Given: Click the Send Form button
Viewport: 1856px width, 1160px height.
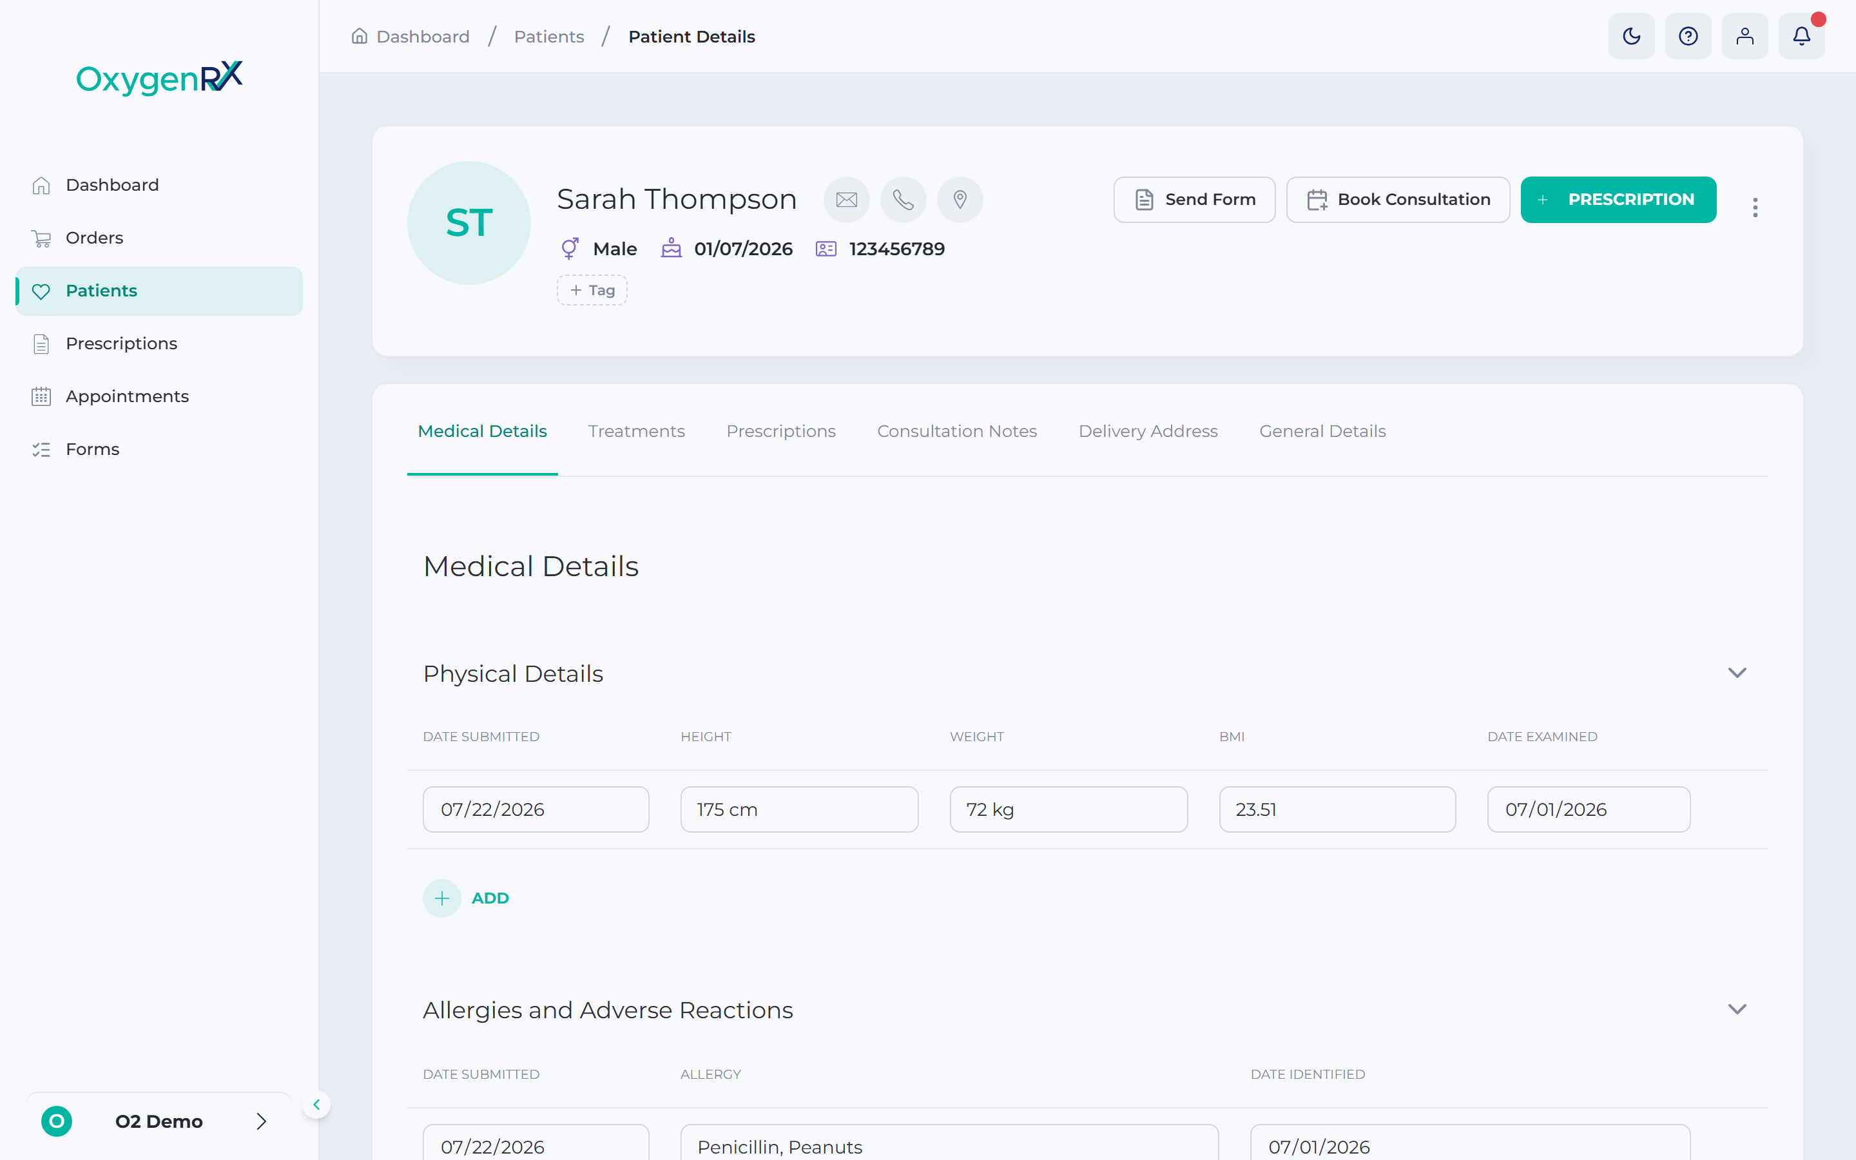Looking at the screenshot, I should (1194, 200).
